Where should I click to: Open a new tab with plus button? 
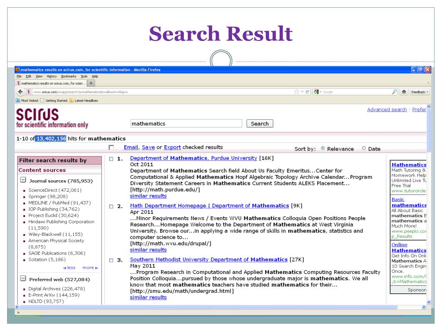(x=91, y=83)
